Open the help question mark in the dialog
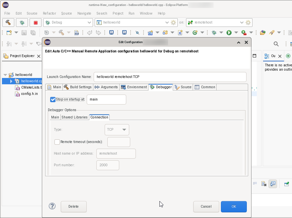The height and width of the screenshot is (218, 292). [x=52, y=206]
